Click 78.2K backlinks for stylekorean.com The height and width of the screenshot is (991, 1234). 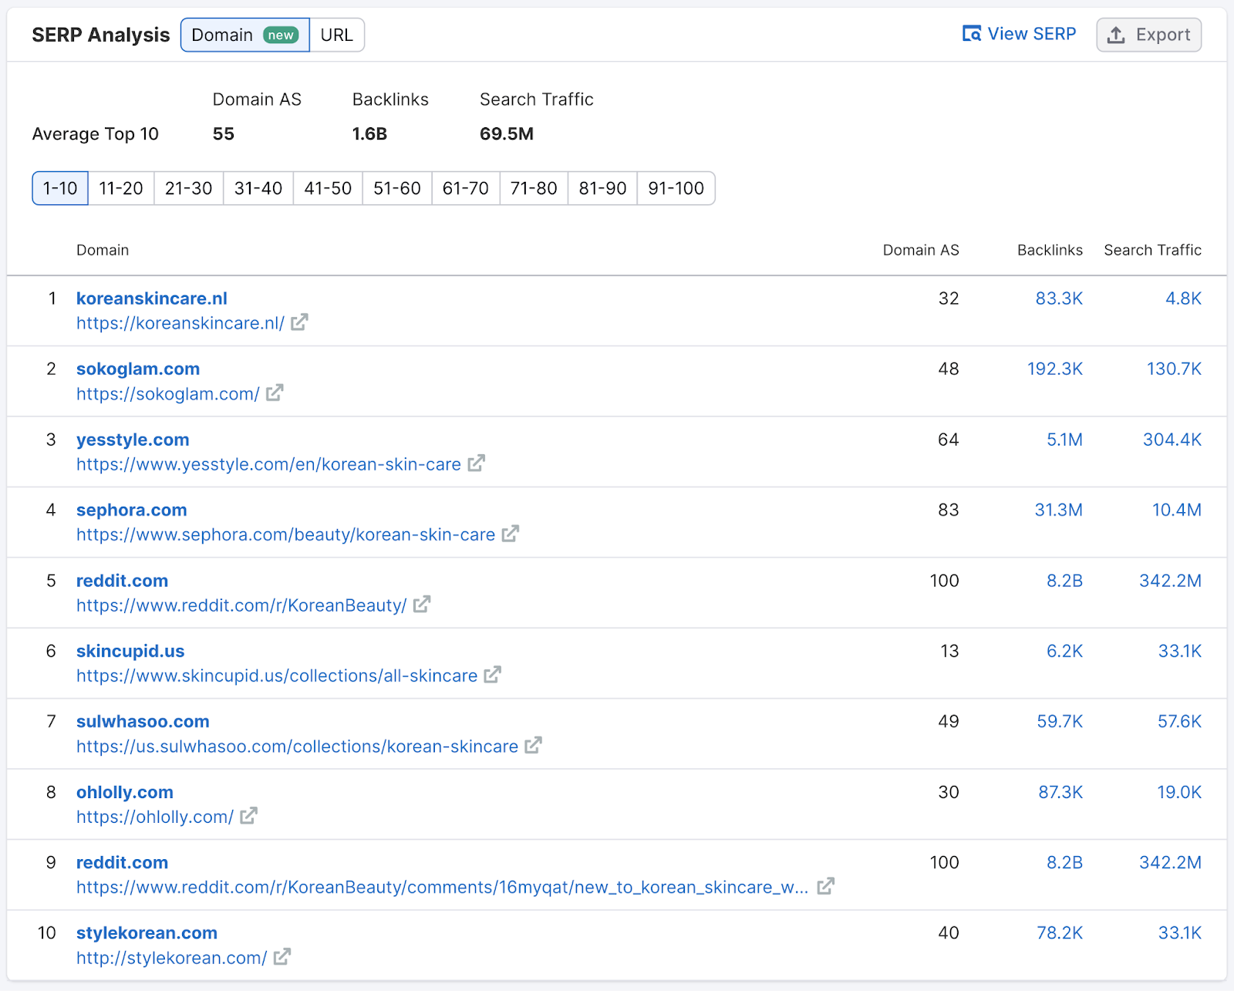(1060, 932)
